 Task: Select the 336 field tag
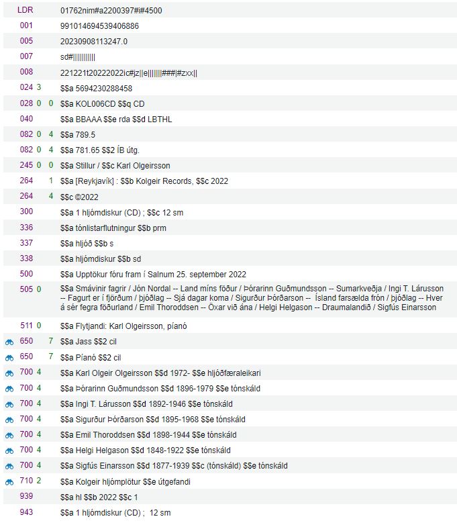coord(26,228)
